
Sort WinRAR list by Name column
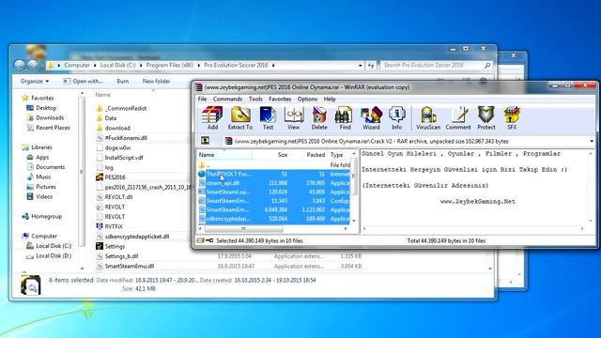[x=224, y=155]
